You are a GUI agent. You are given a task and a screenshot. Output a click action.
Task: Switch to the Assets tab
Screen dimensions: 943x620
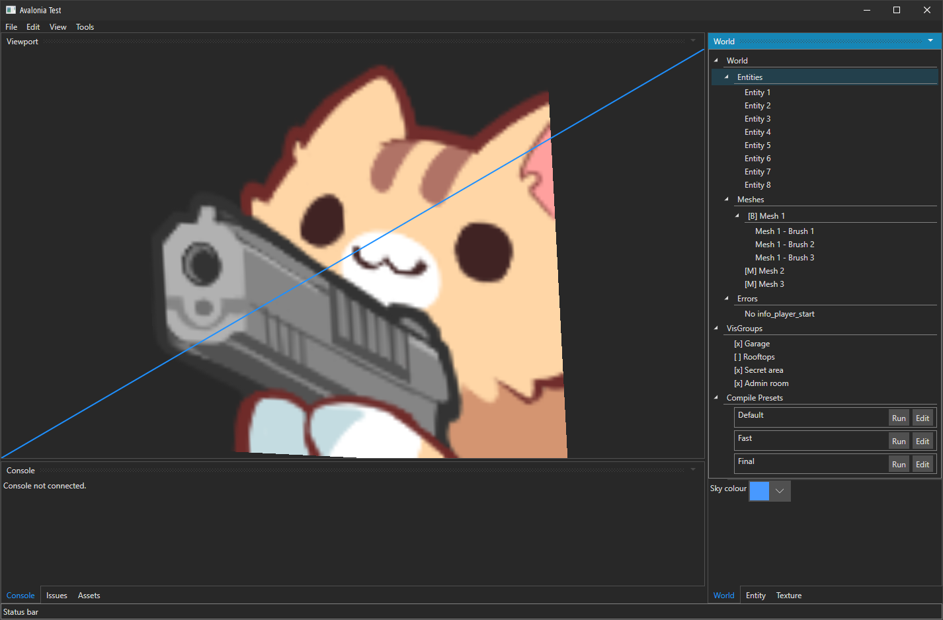click(x=89, y=596)
